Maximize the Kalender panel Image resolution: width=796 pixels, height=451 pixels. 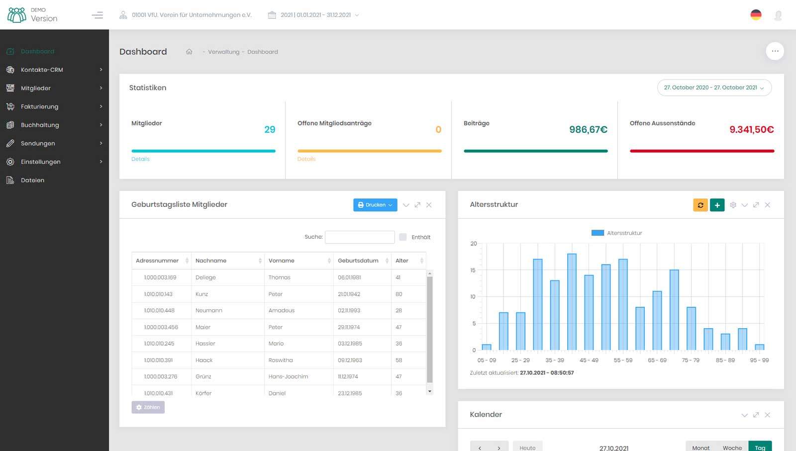click(756, 415)
